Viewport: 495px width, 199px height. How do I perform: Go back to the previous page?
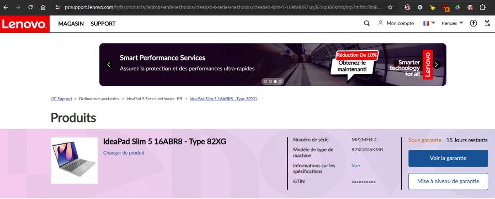(x=6, y=7)
